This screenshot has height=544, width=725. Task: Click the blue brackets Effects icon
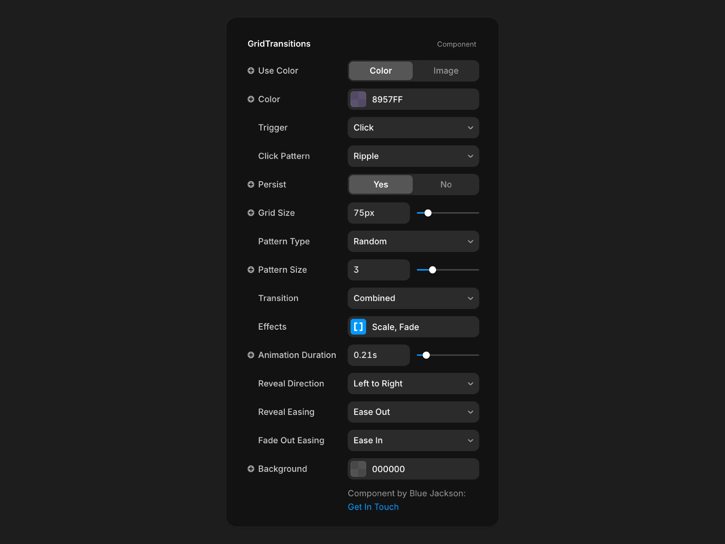click(358, 327)
